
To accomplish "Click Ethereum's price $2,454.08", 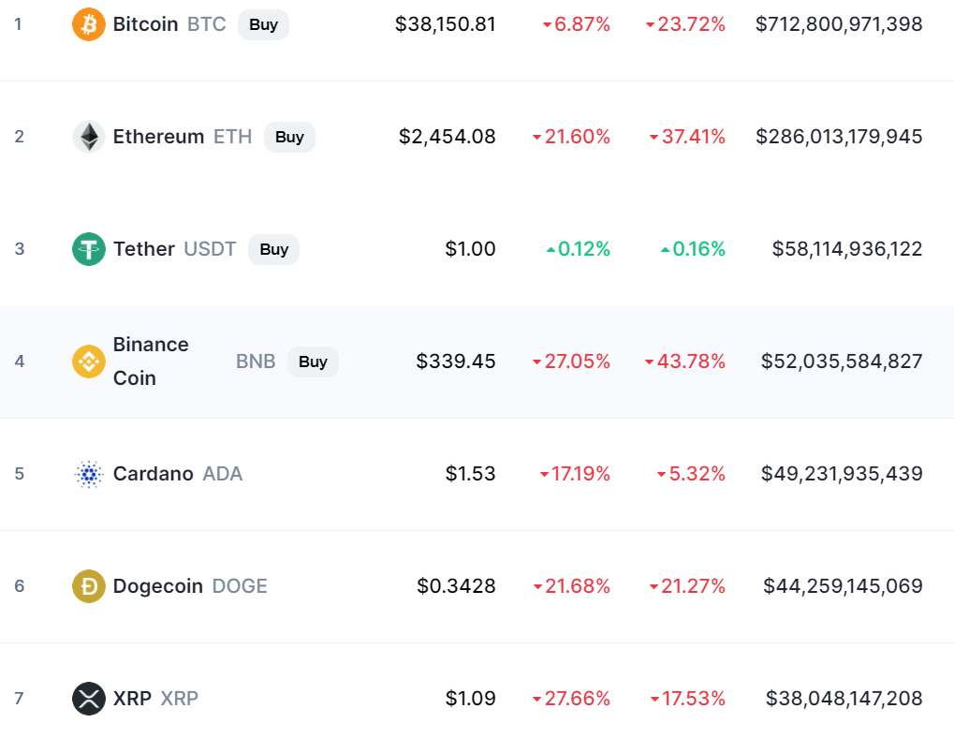I will [448, 137].
